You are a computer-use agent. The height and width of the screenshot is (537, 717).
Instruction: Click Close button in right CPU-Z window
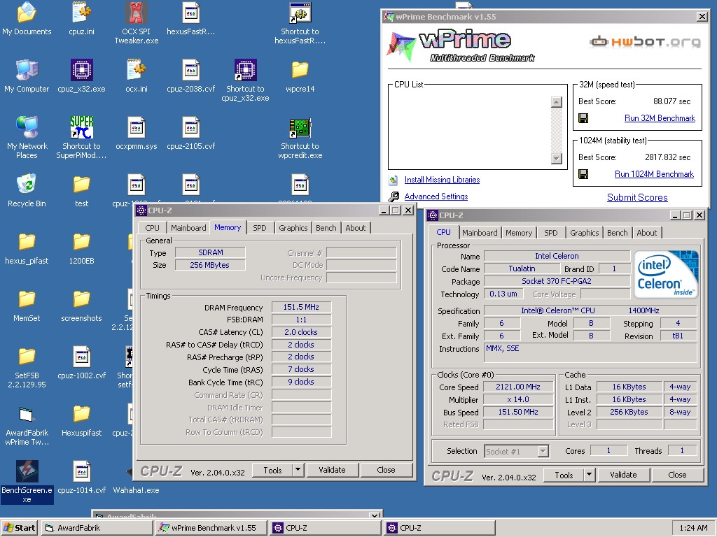coord(677,475)
